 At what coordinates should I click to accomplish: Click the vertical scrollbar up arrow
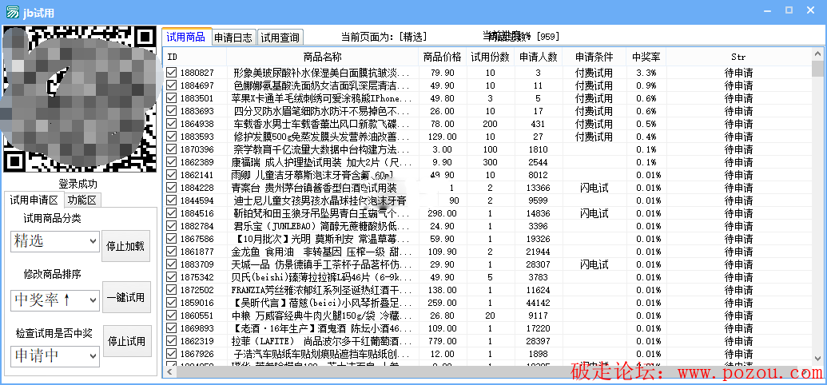click(817, 53)
